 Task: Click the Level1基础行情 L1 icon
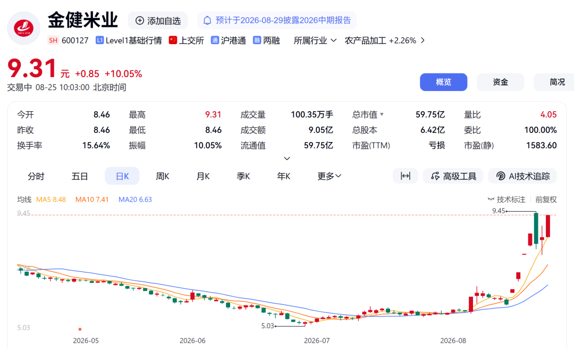click(99, 40)
